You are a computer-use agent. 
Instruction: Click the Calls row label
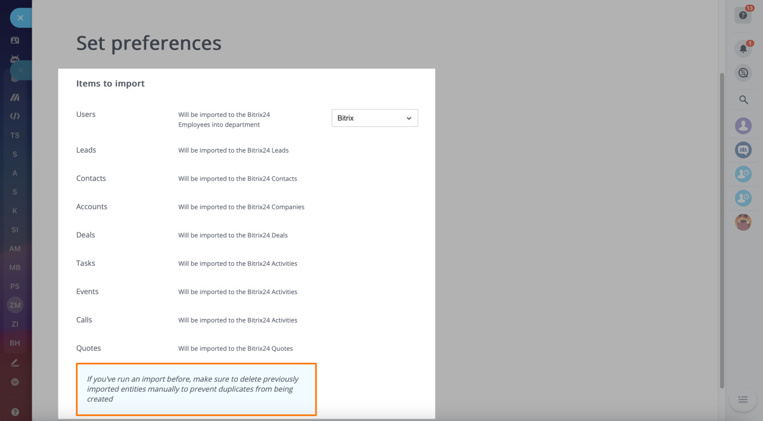pos(84,320)
